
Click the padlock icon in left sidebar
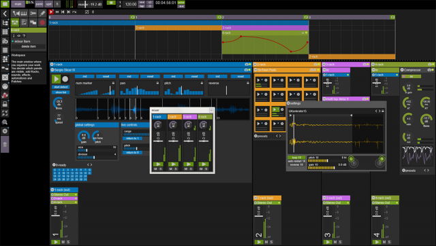pos(5,104)
